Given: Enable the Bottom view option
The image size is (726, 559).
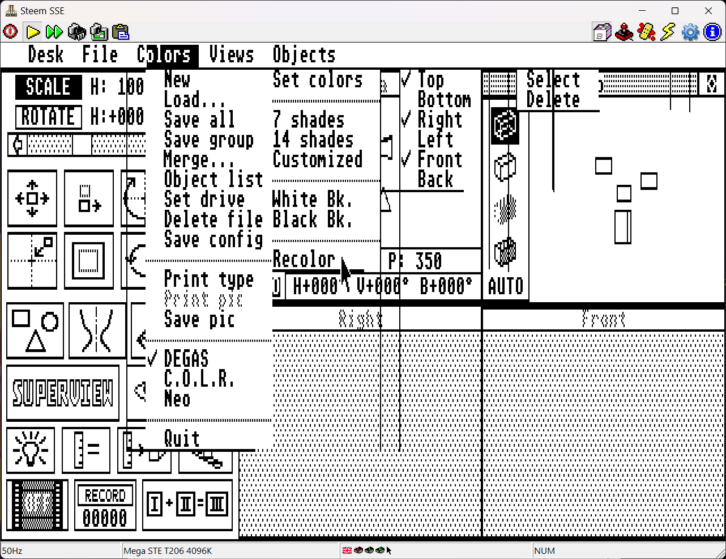Looking at the screenshot, I should click(x=445, y=100).
